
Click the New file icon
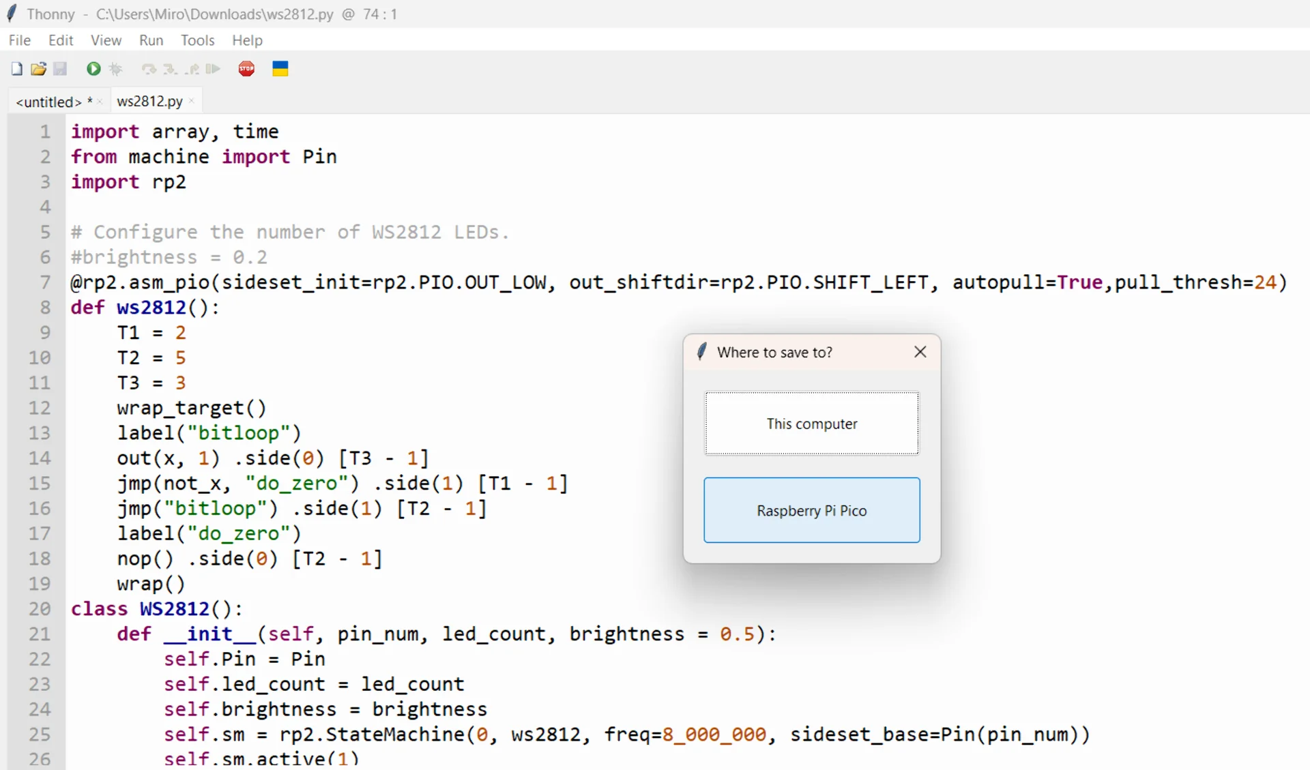[x=17, y=69]
